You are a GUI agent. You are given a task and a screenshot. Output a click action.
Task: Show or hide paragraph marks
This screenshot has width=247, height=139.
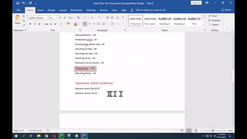tap(123, 18)
